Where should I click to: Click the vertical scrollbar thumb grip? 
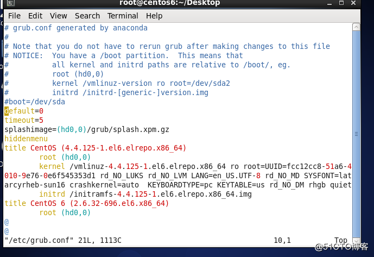click(356, 134)
